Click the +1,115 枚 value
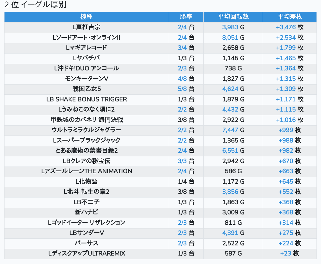Screen dimensions: 321x264 [289, 110]
